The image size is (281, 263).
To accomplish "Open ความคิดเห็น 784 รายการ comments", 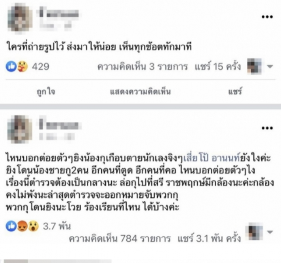I will click(x=120, y=238).
